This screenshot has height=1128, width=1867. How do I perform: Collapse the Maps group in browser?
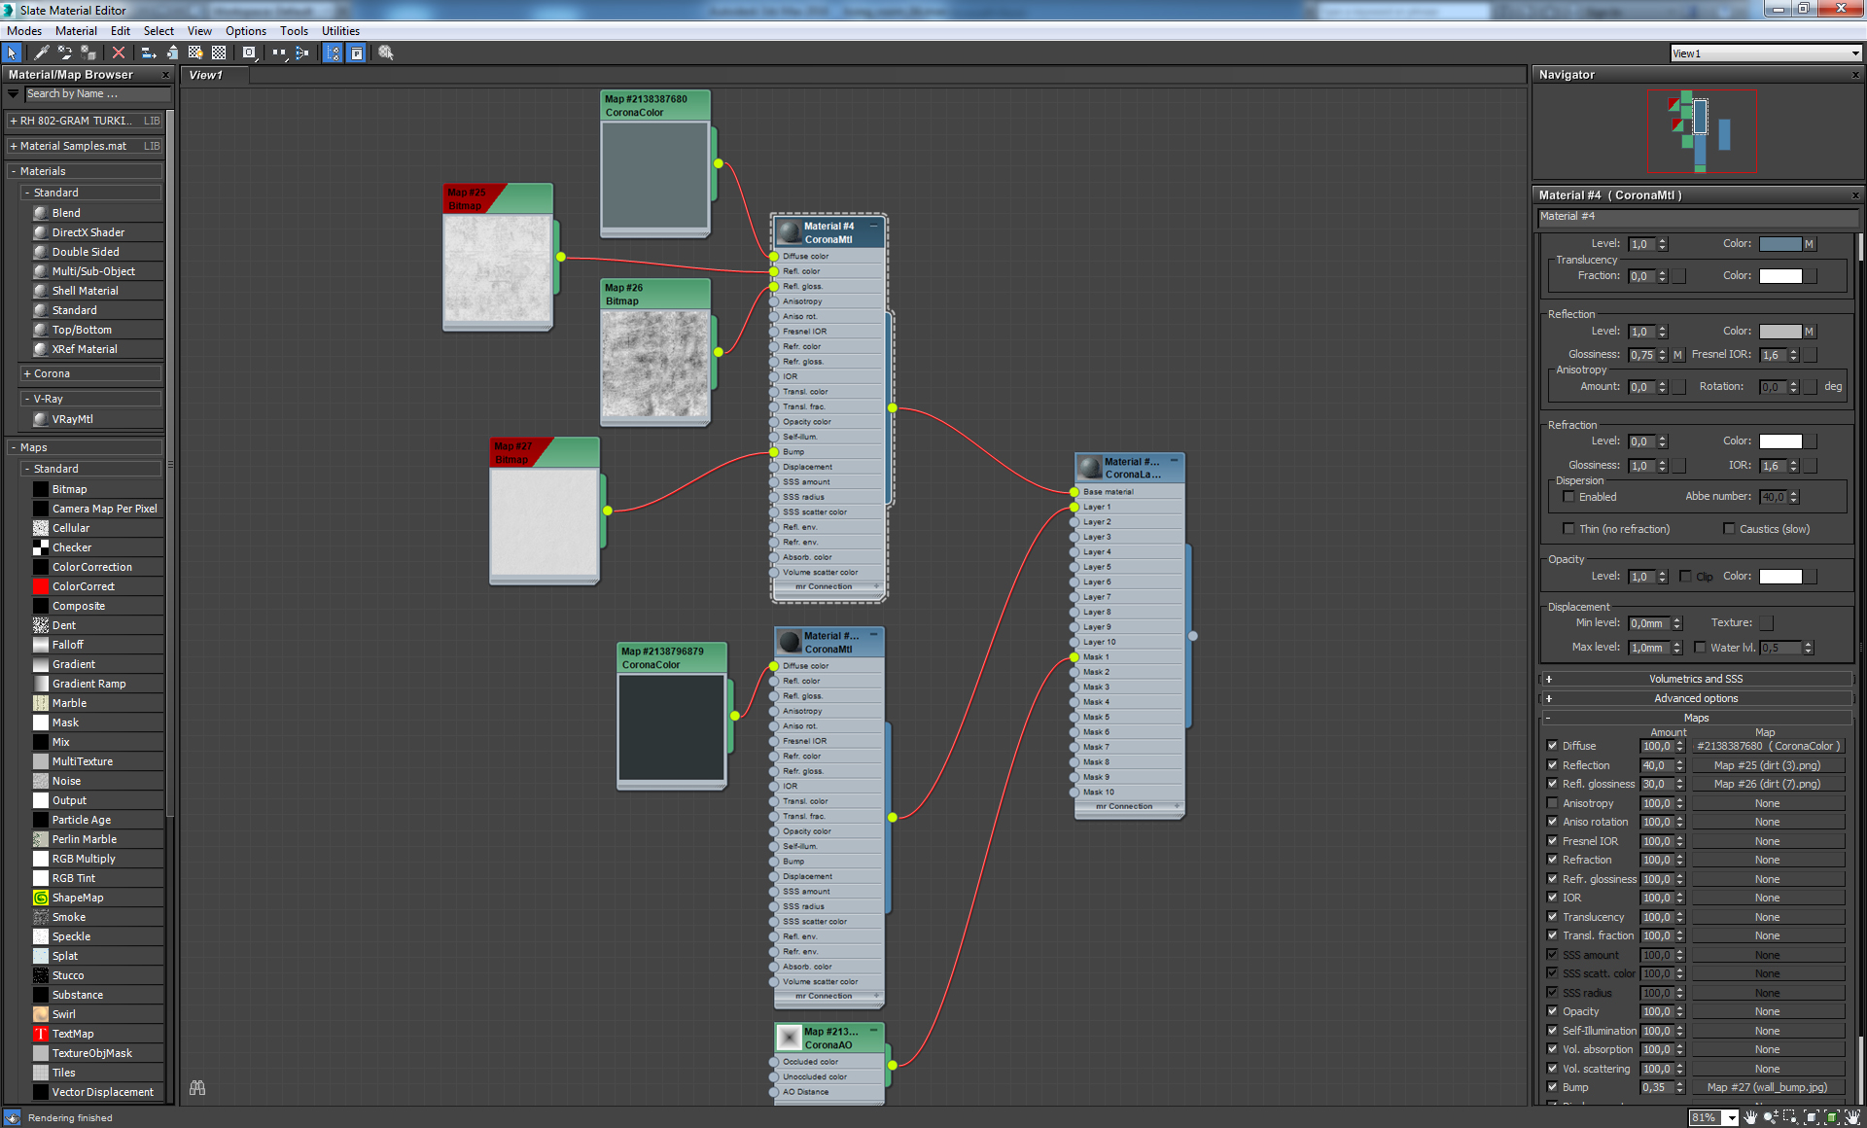pyautogui.click(x=14, y=447)
